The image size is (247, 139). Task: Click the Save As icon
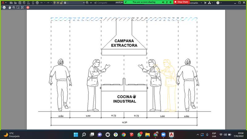tap(24, 3)
